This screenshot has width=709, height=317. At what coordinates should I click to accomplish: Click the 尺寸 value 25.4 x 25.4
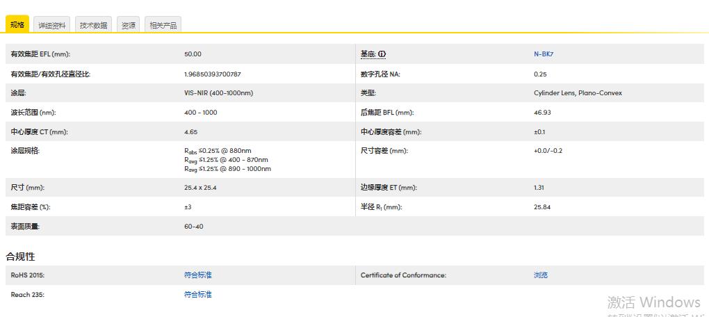(x=200, y=188)
